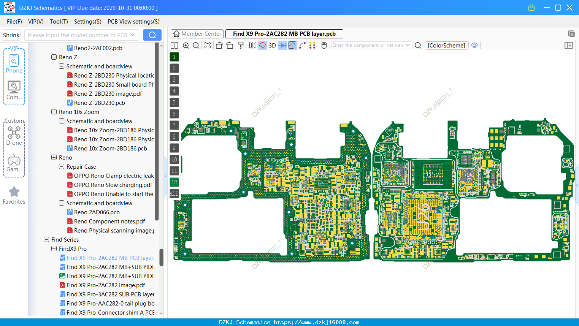The height and width of the screenshot is (326, 579).
Task: Select the U57 chip on the board
Action: point(433,174)
